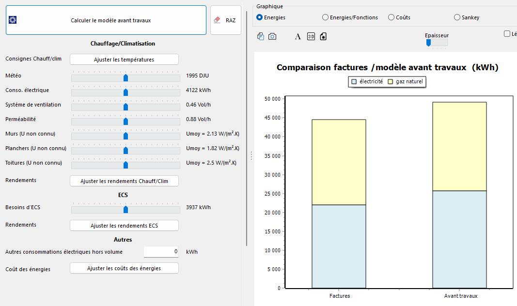Image resolution: width=517 pixels, height=306 pixels.
Task: Open Ajuster les coûts des énergies
Action: point(124,268)
